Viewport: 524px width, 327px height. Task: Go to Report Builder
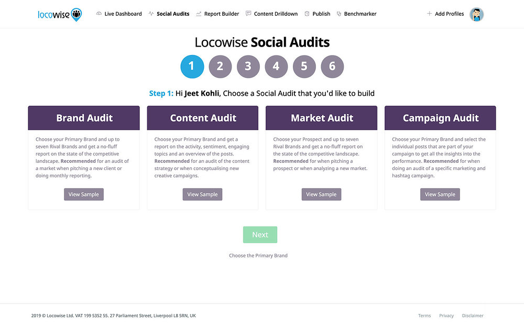point(222,14)
